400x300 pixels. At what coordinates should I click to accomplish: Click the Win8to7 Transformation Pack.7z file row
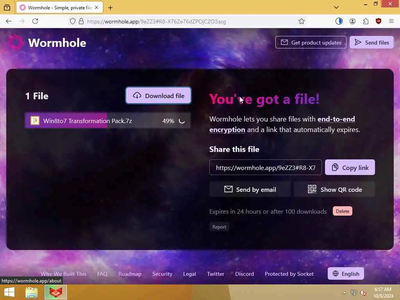point(108,121)
